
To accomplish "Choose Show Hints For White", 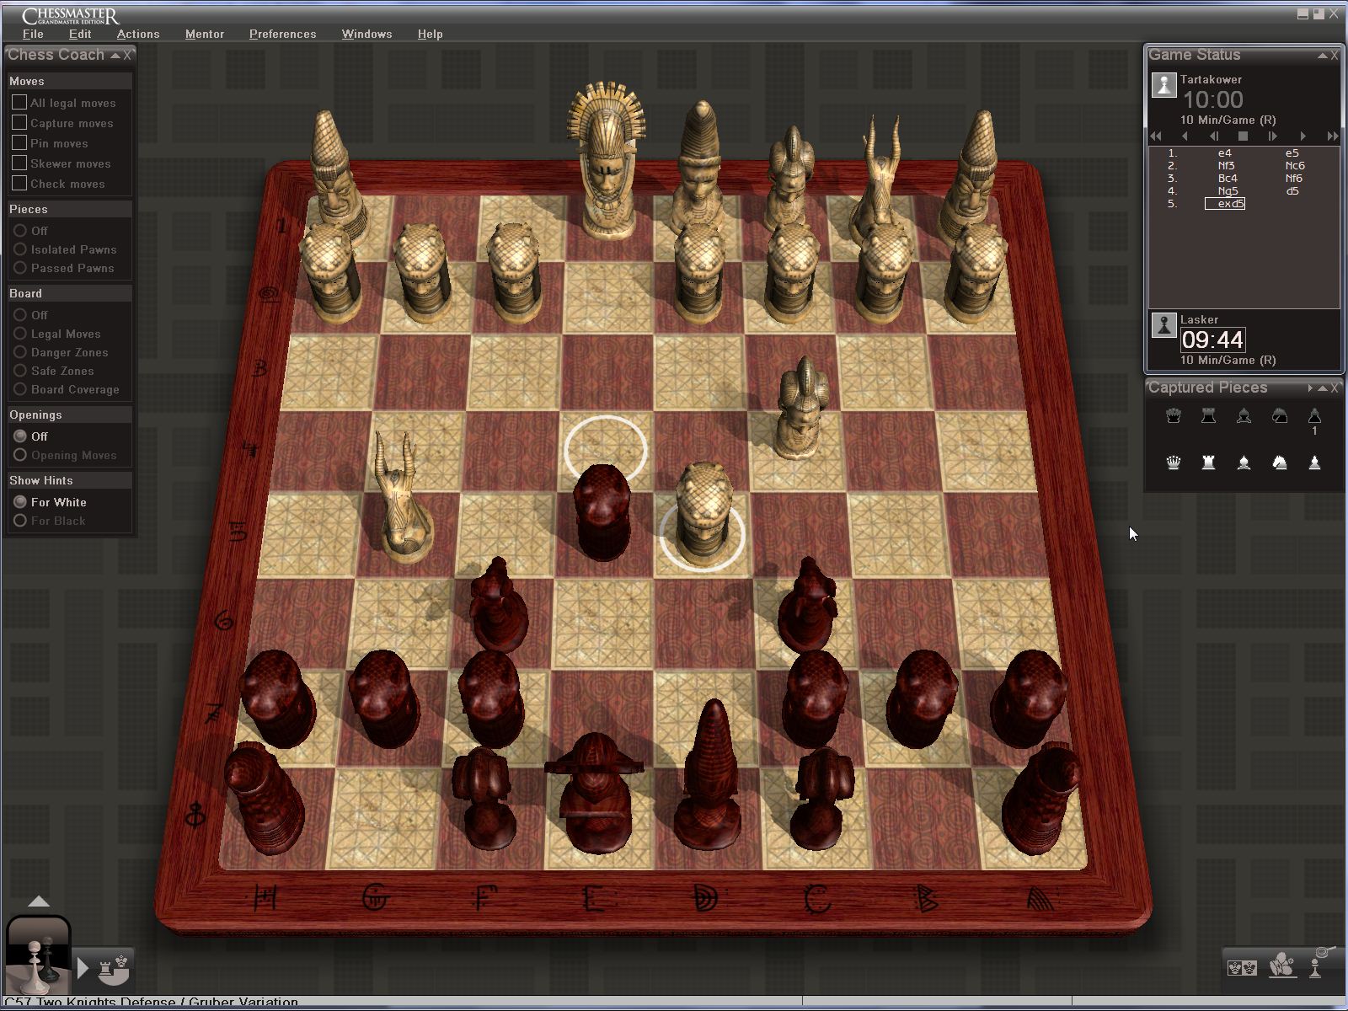I will [20, 502].
